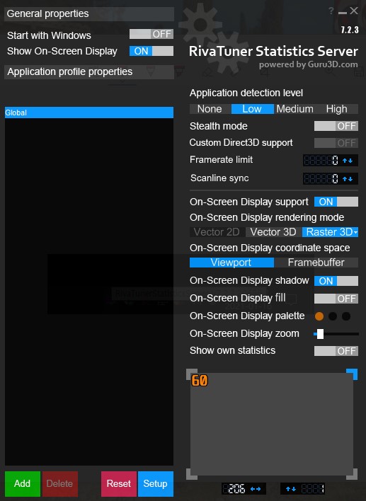Click Scanline sync up/down arrows
This screenshot has width=366, height=501.
coord(348,179)
